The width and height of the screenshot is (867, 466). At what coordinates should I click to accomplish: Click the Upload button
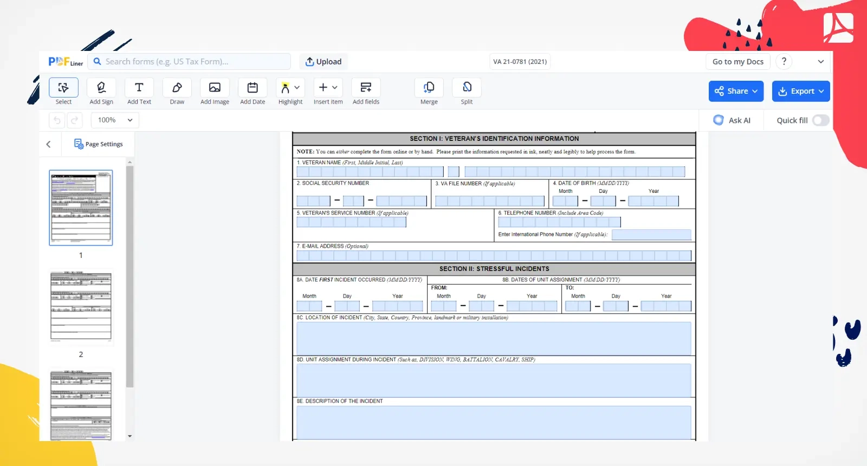click(323, 62)
